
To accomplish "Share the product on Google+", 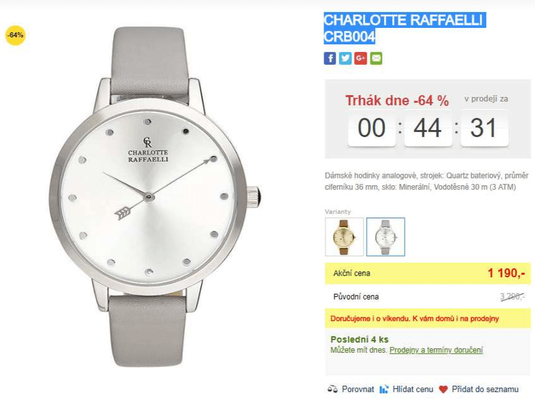I will pos(360,58).
